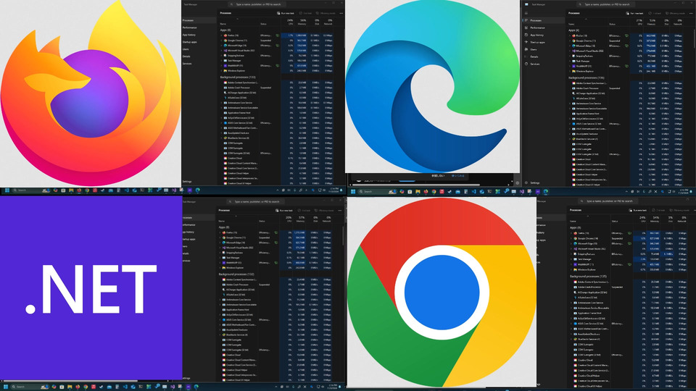This screenshot has height=391, width=696.
Task: Select Google Chrome icon in Task Manager beside .NET logo
Action: pyautogui.click(x=224, y=237)
